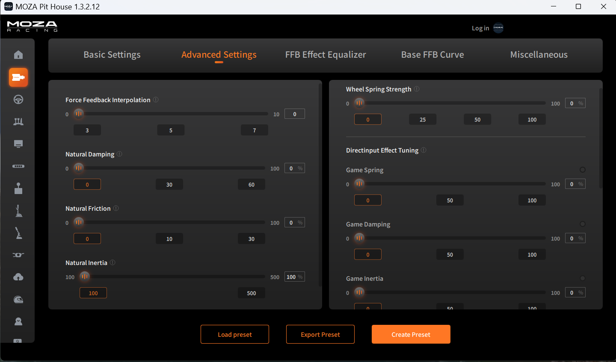Set Natural Inertia preset to 500
This screenshot has height=362, width=616.
click(252, 293)
